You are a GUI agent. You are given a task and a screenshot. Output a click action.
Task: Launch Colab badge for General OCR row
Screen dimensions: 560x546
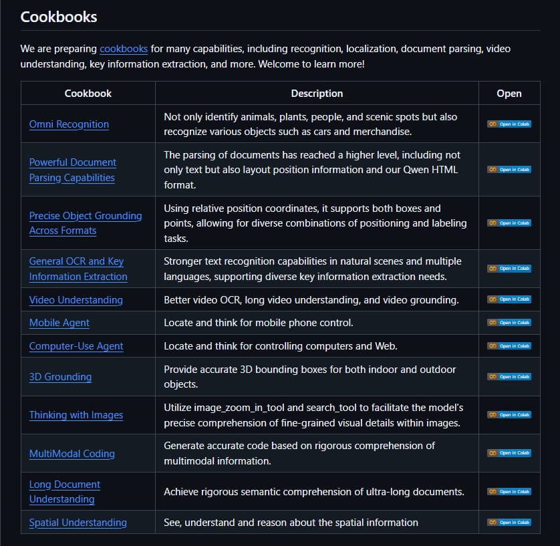509,269
